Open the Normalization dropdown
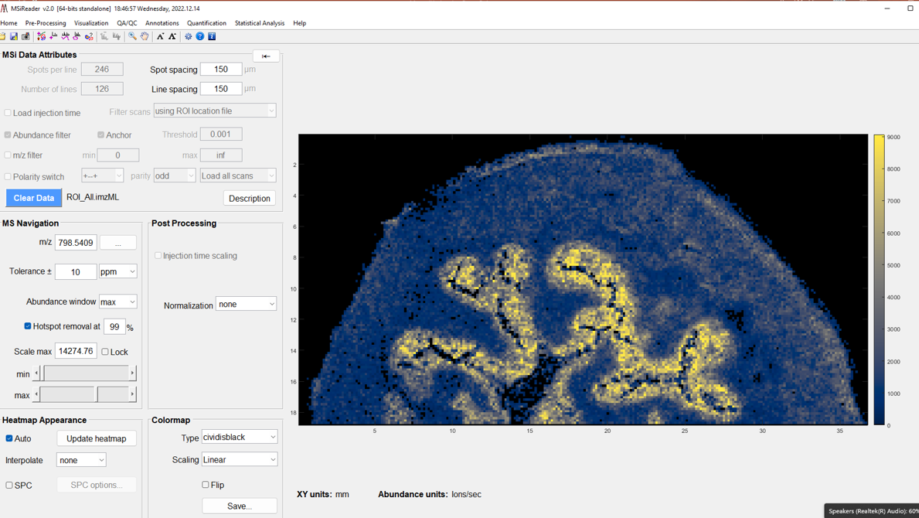Screen dimensions: 919x518 point(246,305)
